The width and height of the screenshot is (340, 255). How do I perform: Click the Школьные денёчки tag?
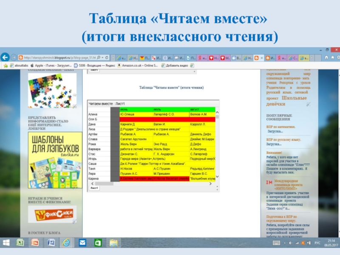coord(286,101)
